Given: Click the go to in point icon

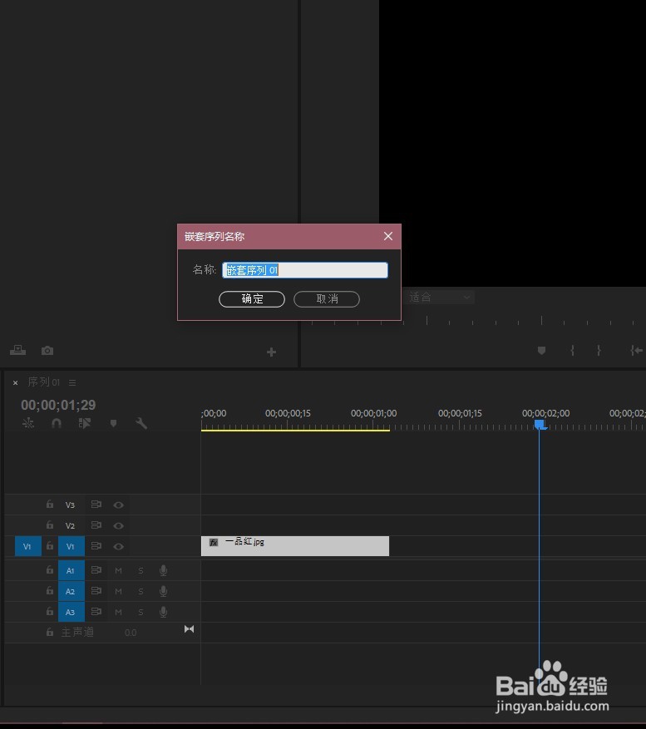Looking at the screenshot, I should click(x=636, y=350).
